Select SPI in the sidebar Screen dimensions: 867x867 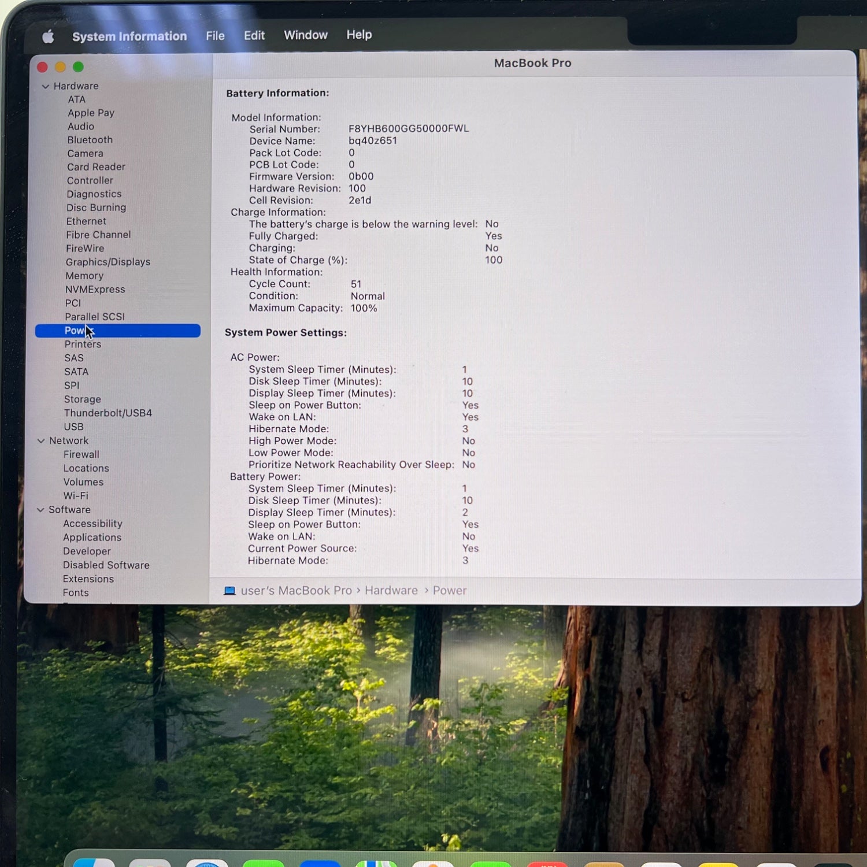coord(72,386)
